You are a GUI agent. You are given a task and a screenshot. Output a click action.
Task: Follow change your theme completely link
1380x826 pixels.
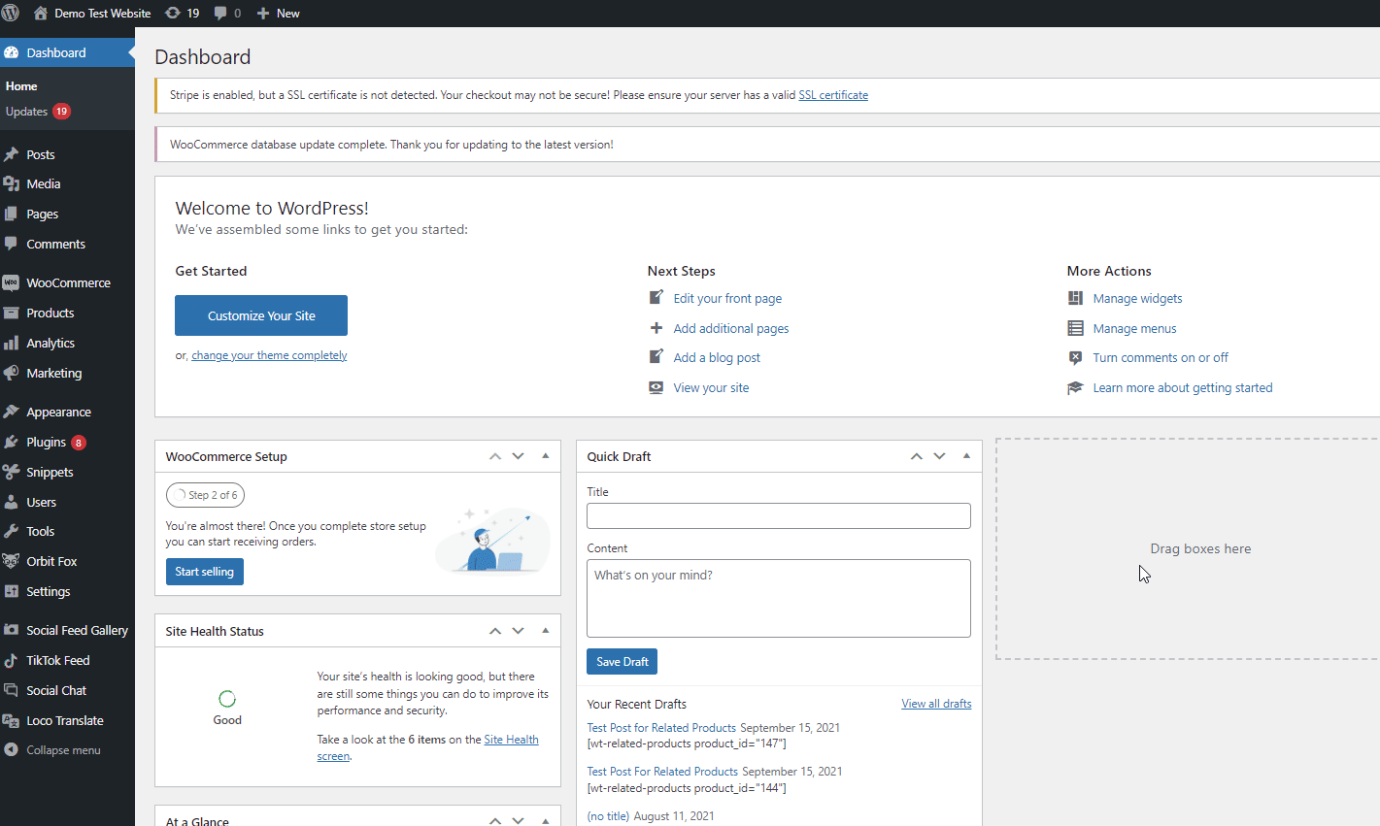[x=269, y=355]
